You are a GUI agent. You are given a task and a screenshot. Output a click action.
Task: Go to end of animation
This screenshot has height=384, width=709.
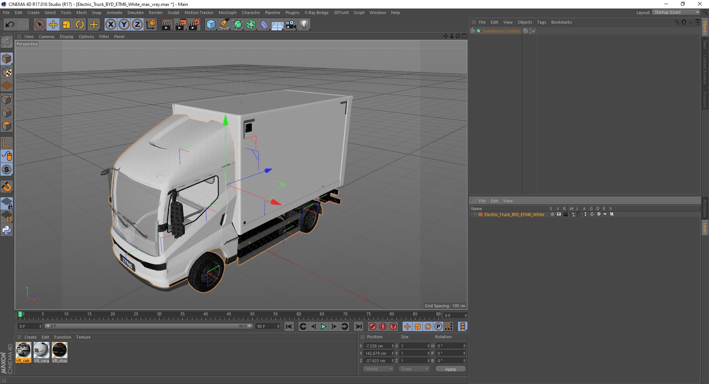pos(358,326)
